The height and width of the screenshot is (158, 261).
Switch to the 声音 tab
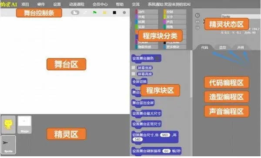[x=241, y=47]
